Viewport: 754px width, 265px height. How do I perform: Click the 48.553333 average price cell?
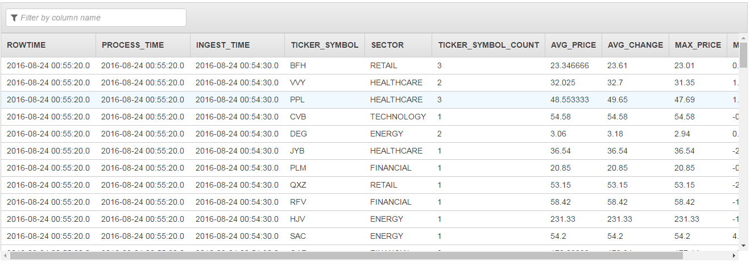[x=570, y=100]
